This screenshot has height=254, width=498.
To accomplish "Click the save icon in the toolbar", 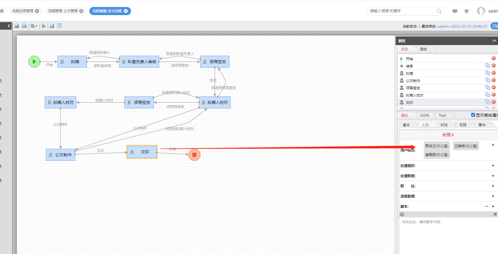I will pos(17,26).
